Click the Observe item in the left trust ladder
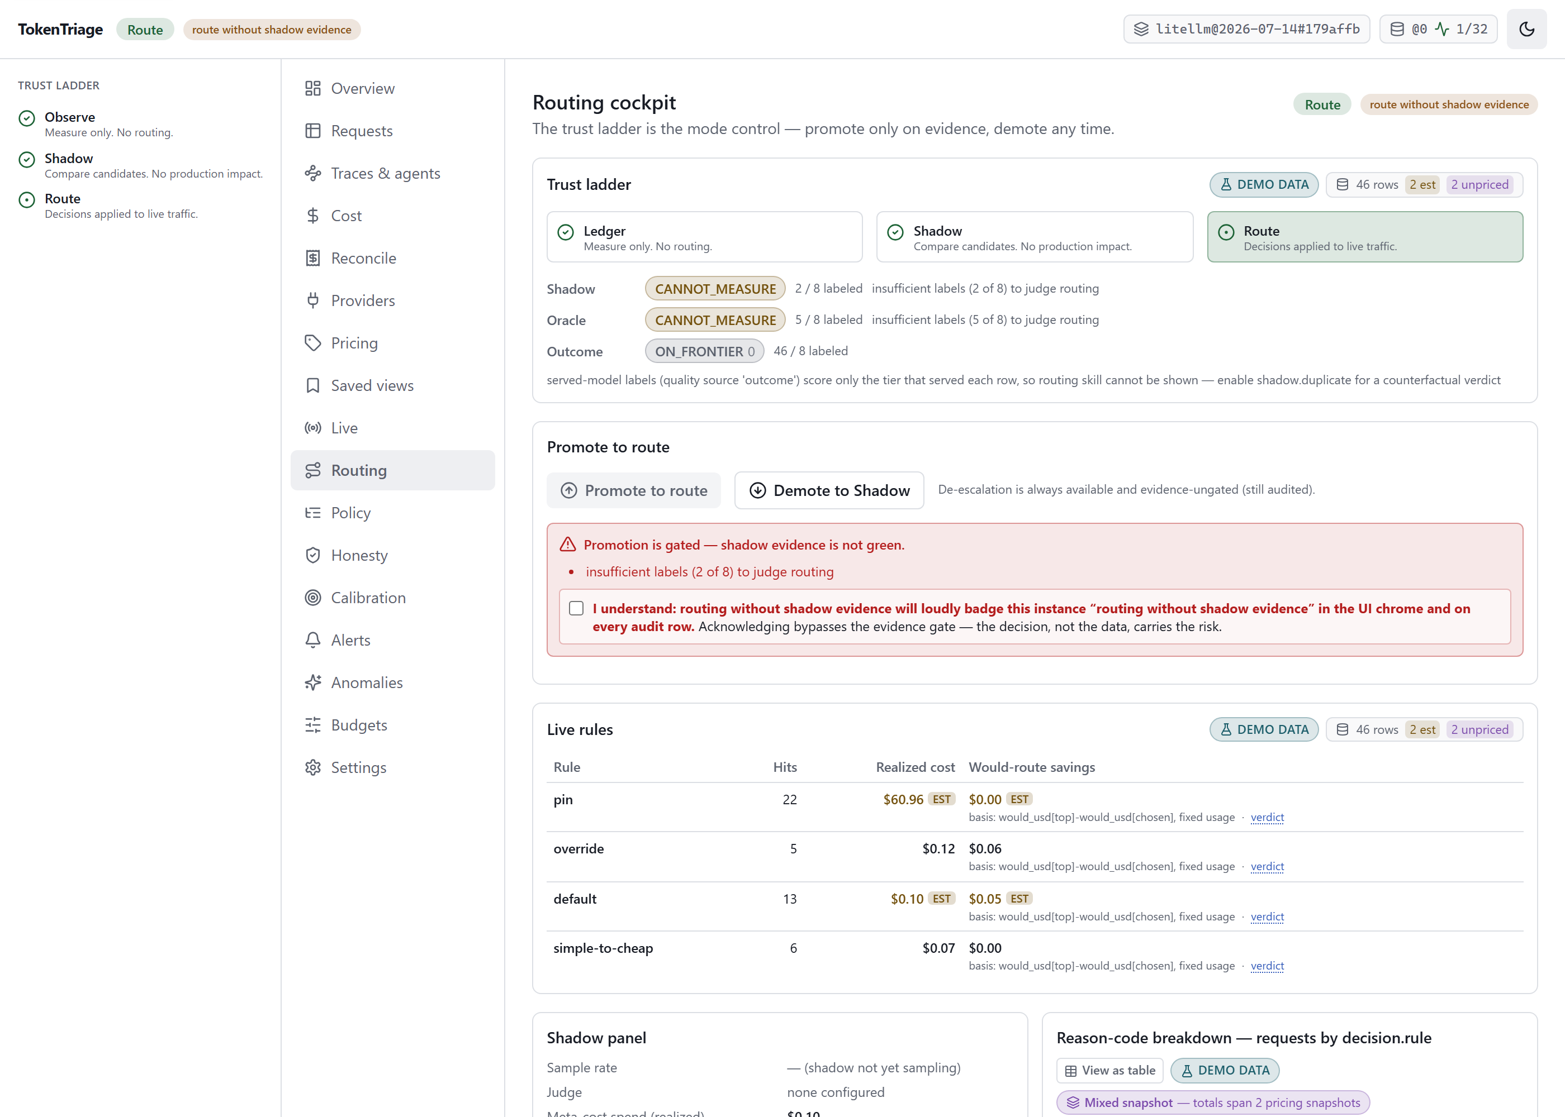This screenshot has width=1565, height=1117. (x=141, y=124)
